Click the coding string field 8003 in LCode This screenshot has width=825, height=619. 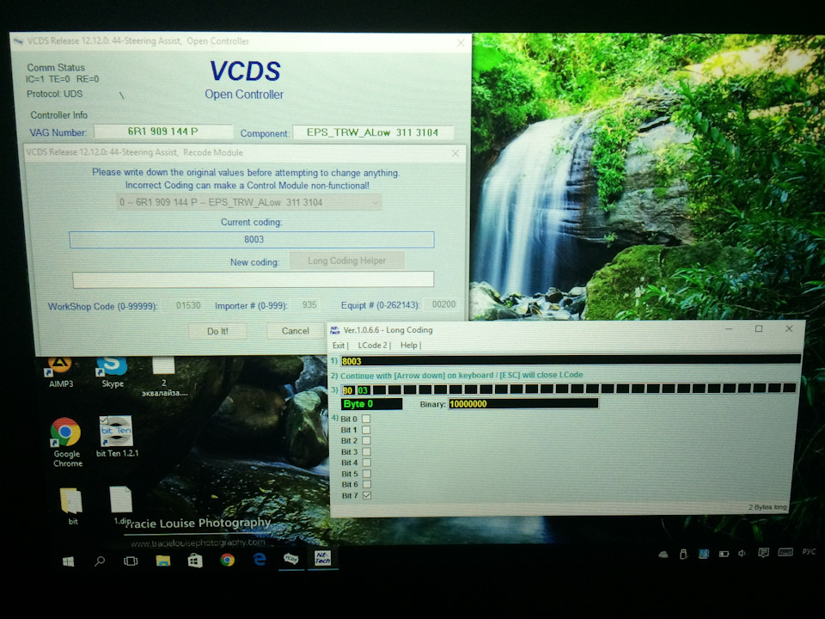tap(571, 360)
